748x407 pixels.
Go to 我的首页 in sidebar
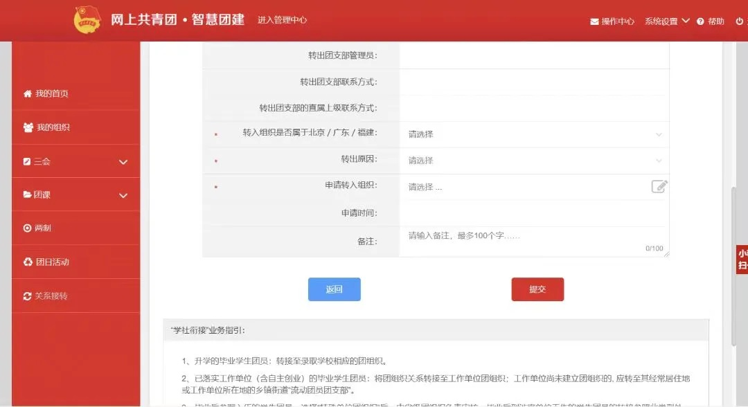[52, 93]
